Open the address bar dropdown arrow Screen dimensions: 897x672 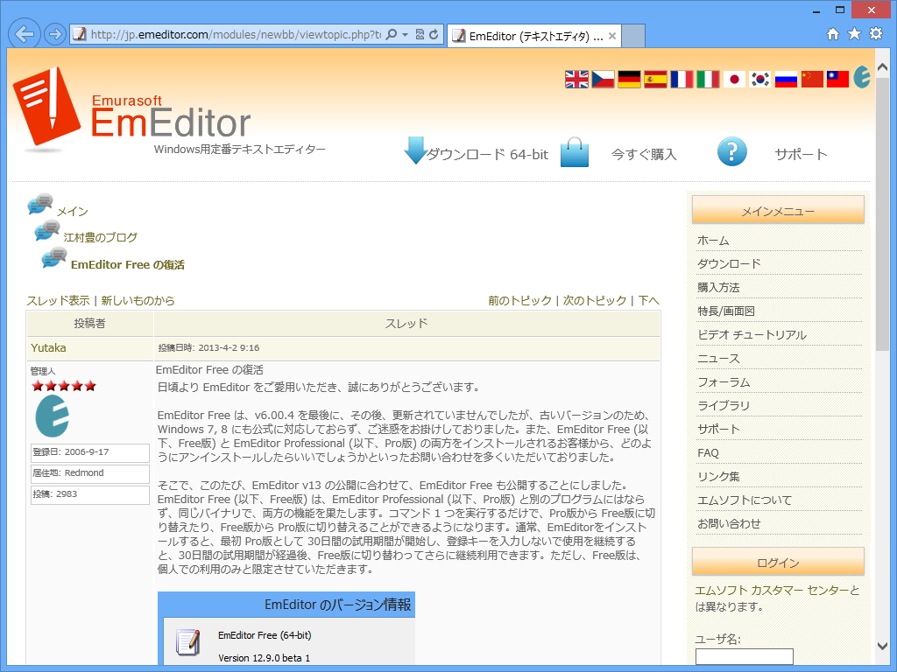pyautogui.click(x=405, y=34)
